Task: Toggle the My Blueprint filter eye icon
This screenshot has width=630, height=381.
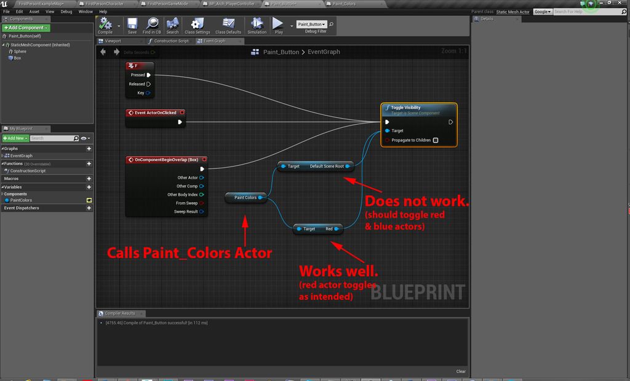Action: click(x=84, y=138)
